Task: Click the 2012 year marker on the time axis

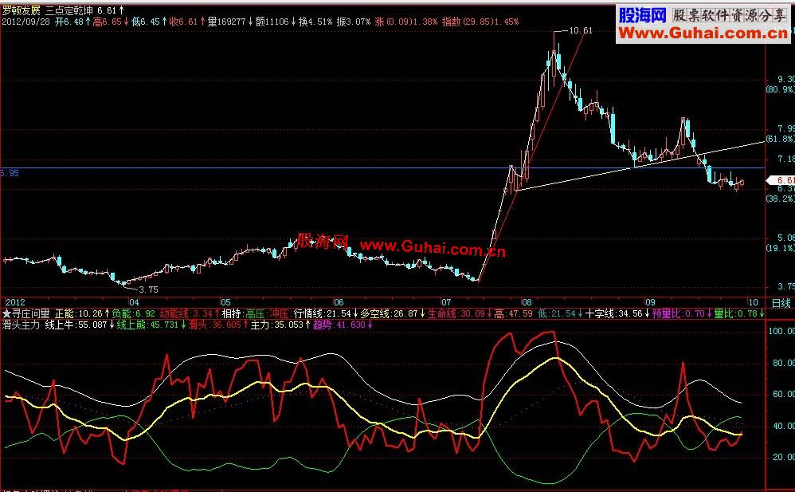Action: (15, 302)
